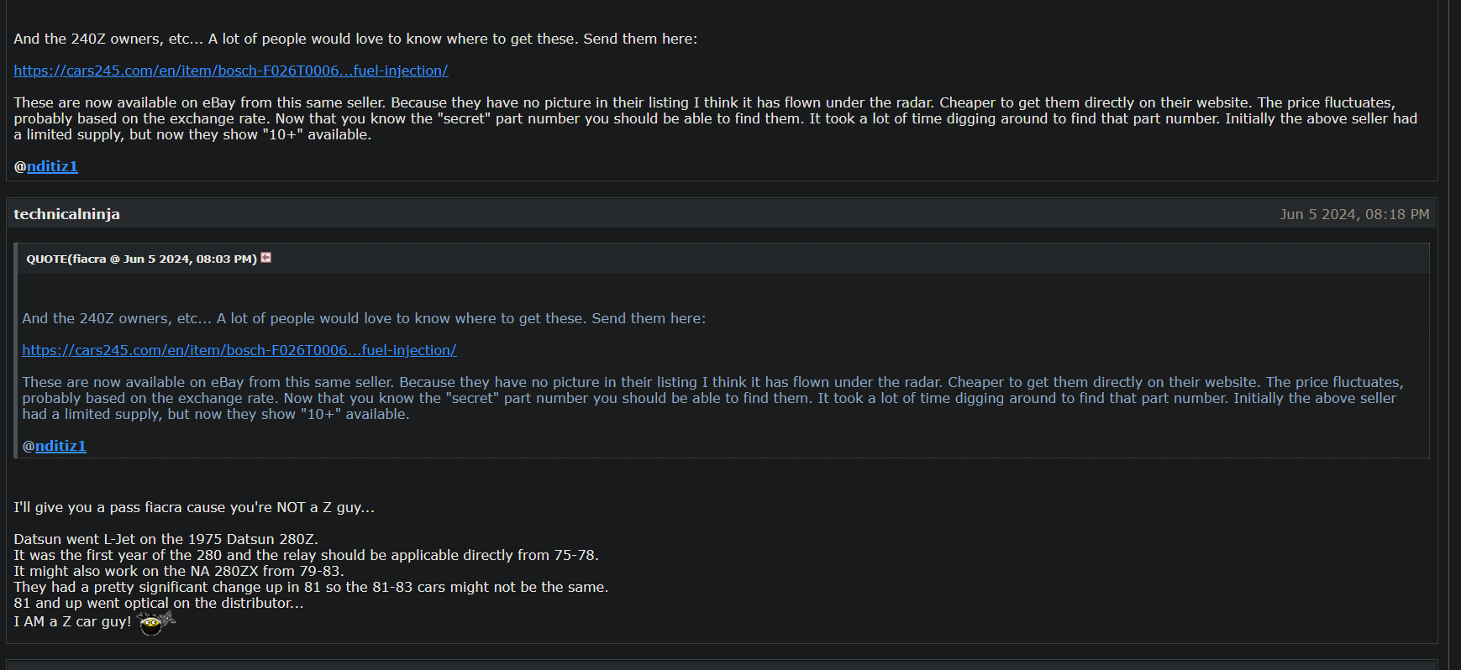1461x670 pixels.
Task: Click the "significant change up in 81" line
Action: pos(311,587)
